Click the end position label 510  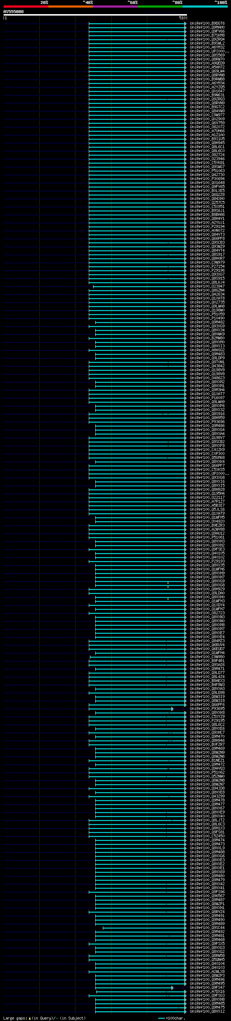182,18
